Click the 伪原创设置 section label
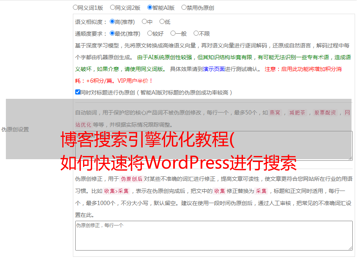This screenshot has width=357, height=258. coord(15,129)
